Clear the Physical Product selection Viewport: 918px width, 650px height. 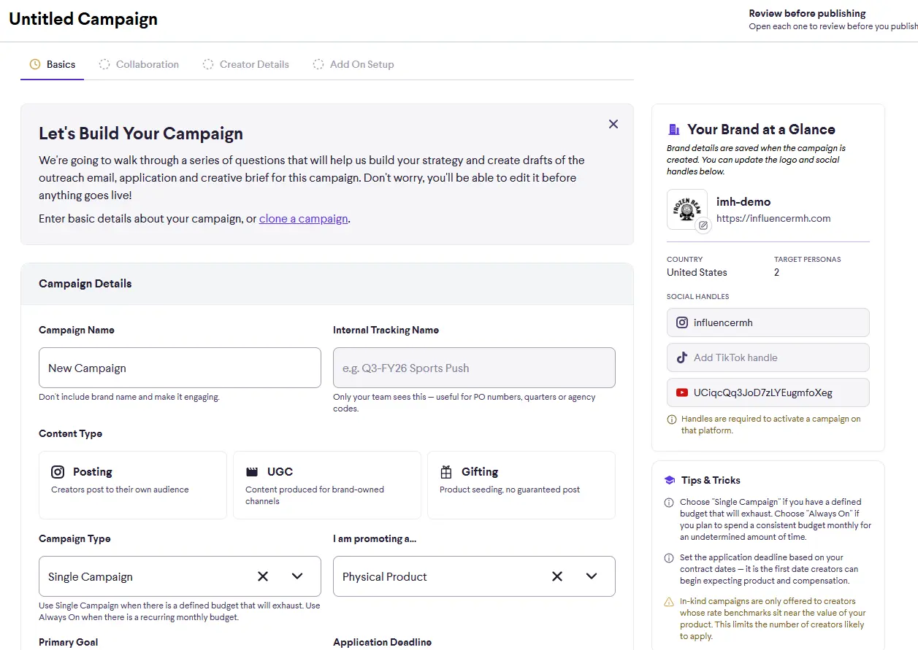pyautogui.click(x=557, y=576)
